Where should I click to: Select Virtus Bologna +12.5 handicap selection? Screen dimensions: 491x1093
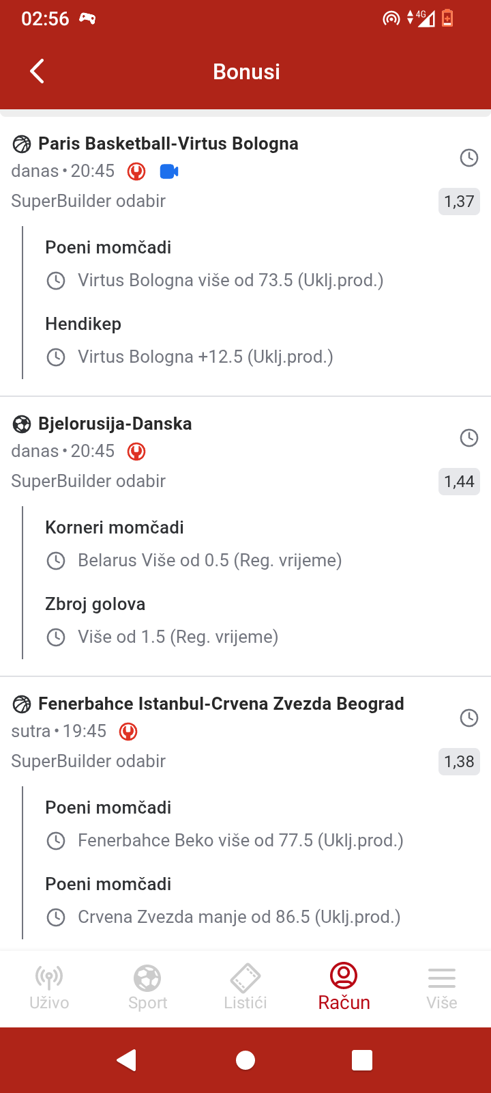coord(205,357)
